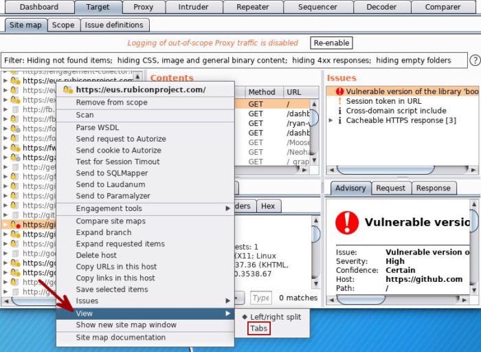This screenshot has width=481, height=352.
Task: Select the 'Session token in URL' issue
Action: tap(383, 101)
